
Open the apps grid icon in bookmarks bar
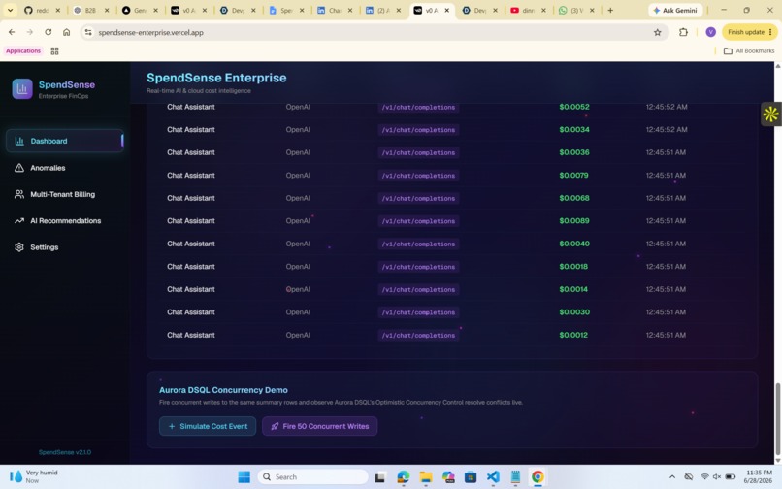(55, 50)
